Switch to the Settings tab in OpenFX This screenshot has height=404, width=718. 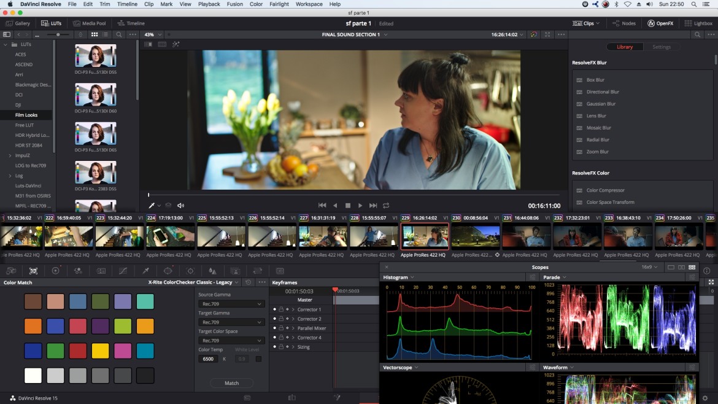pyautogui.click(x=661, y=47)
